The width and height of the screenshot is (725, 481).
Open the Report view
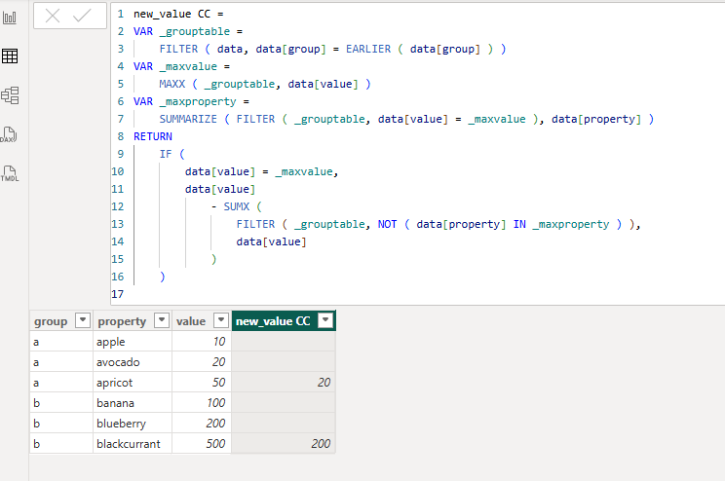(x=10, y=18)
